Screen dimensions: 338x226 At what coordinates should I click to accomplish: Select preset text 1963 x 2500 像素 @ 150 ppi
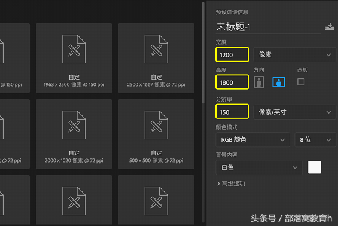coord(74,84)
